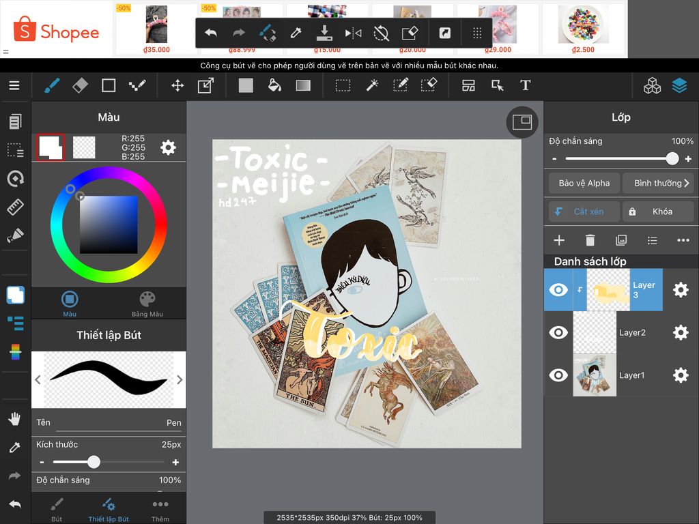The width and height of the screenshot is (699, 524).
Task: Click the transparent color swatch
Action: [84, 147]
